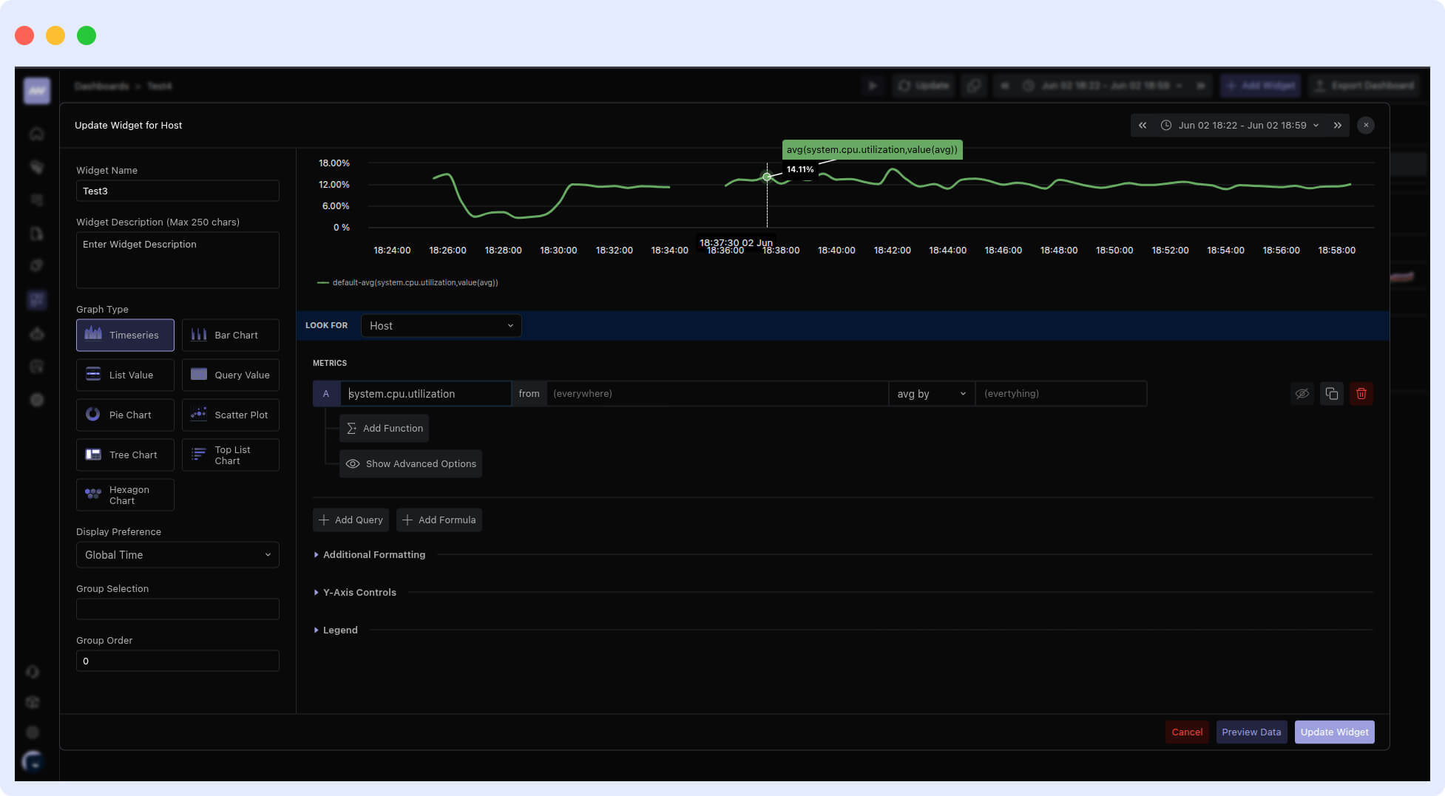Select the Hexagon Chart graph type

125,495
